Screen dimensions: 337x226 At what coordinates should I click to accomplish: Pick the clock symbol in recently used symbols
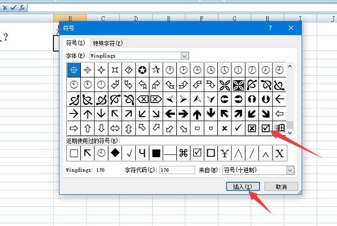(x=101, y=153)
